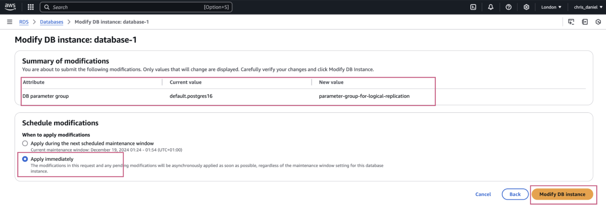Click the current maintenance window date text
The height and width of the screenshot is (213, 606).
(106, 150)
